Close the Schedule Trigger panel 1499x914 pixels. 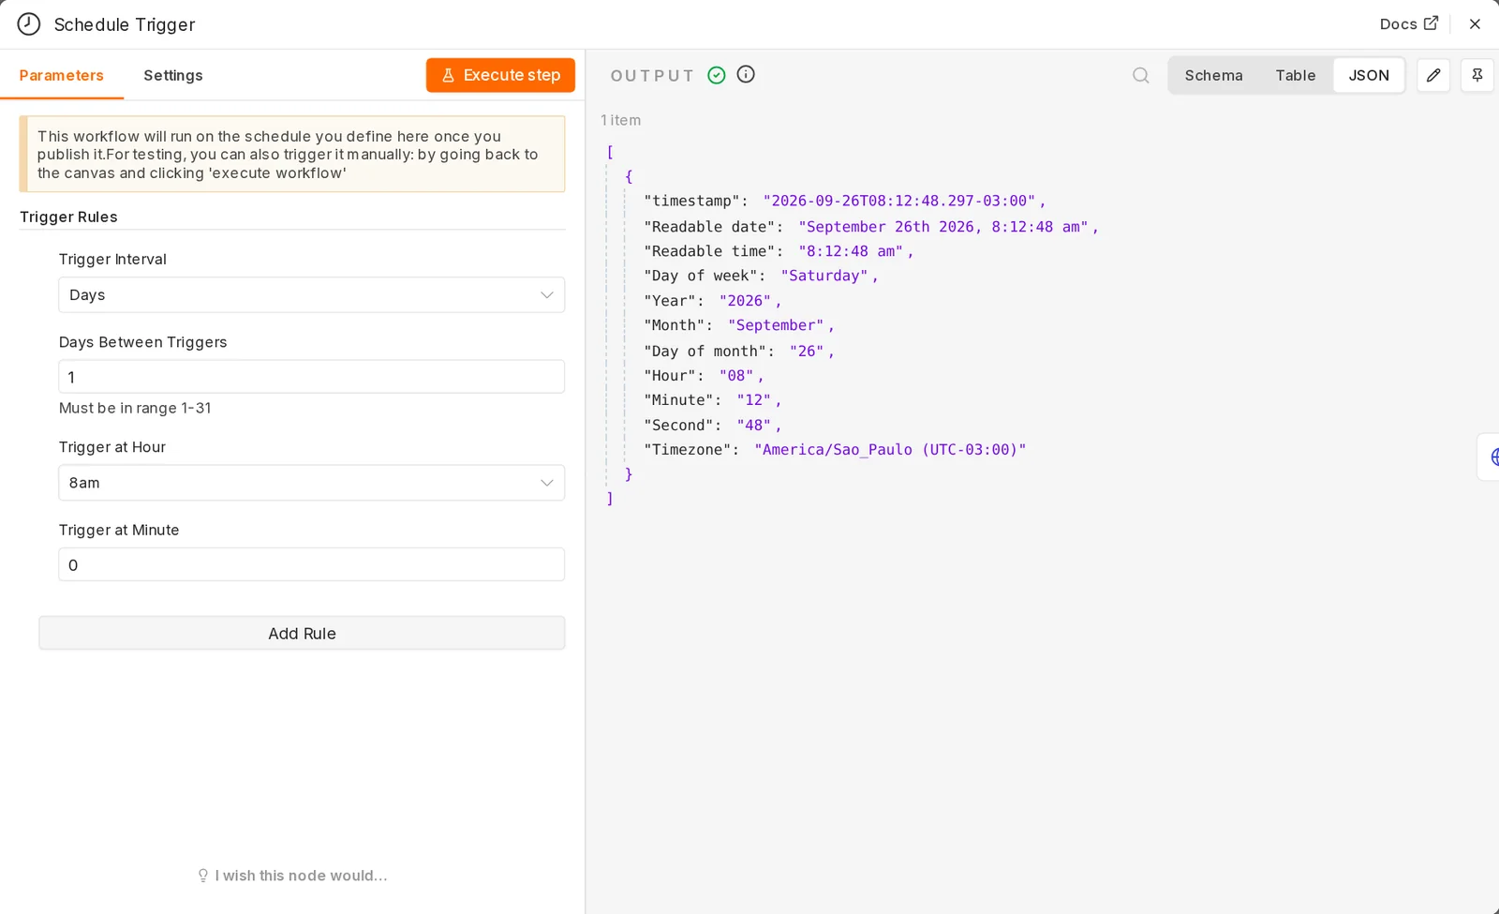click(1475, 24)
